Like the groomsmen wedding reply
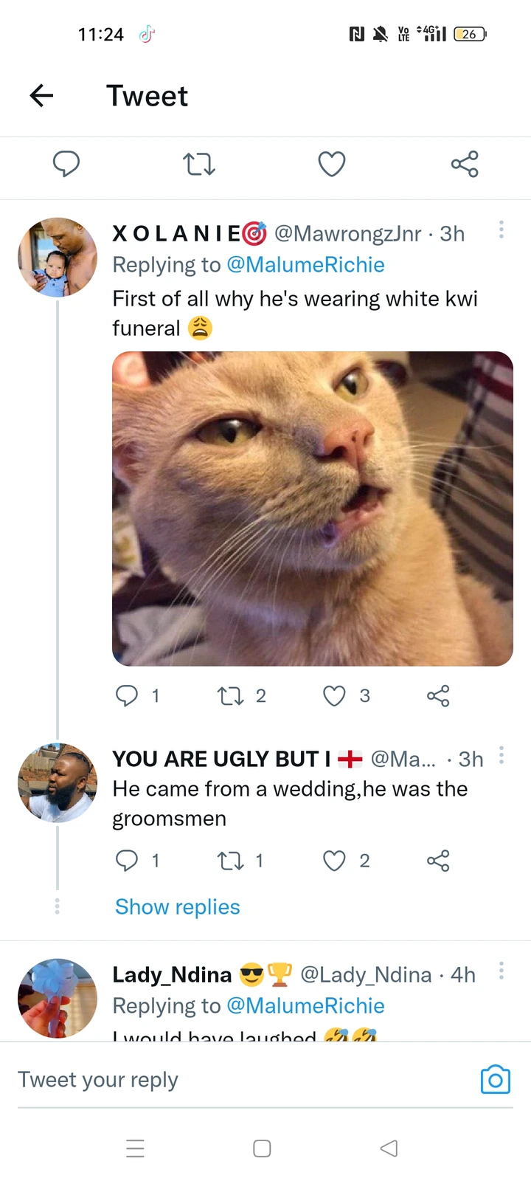 pyautogui.click(x=335, y=861)
